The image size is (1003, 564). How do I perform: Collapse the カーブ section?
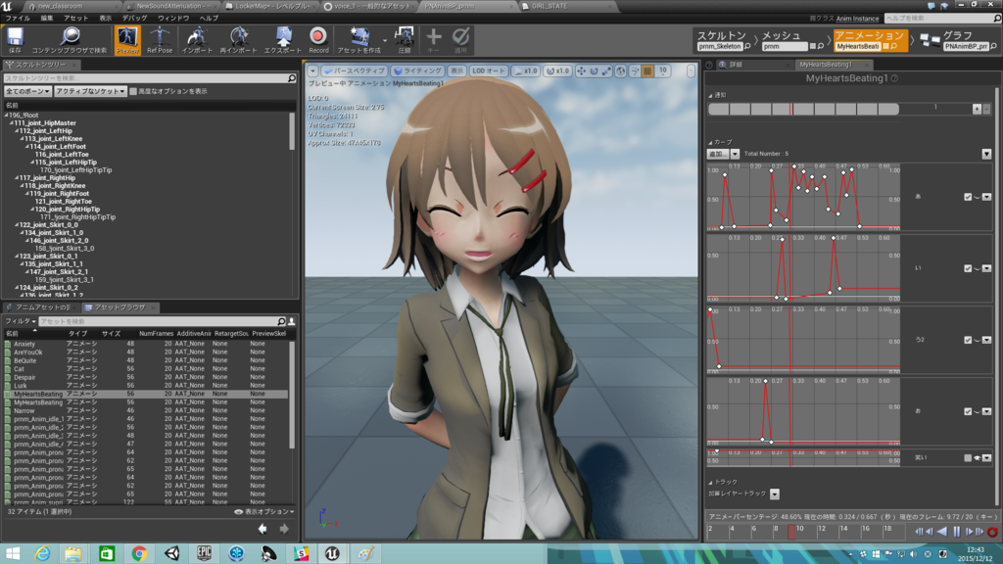pos(709,143)
